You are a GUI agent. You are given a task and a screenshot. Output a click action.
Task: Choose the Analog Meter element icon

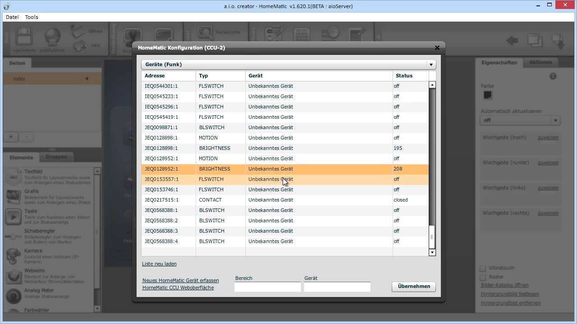14,296
